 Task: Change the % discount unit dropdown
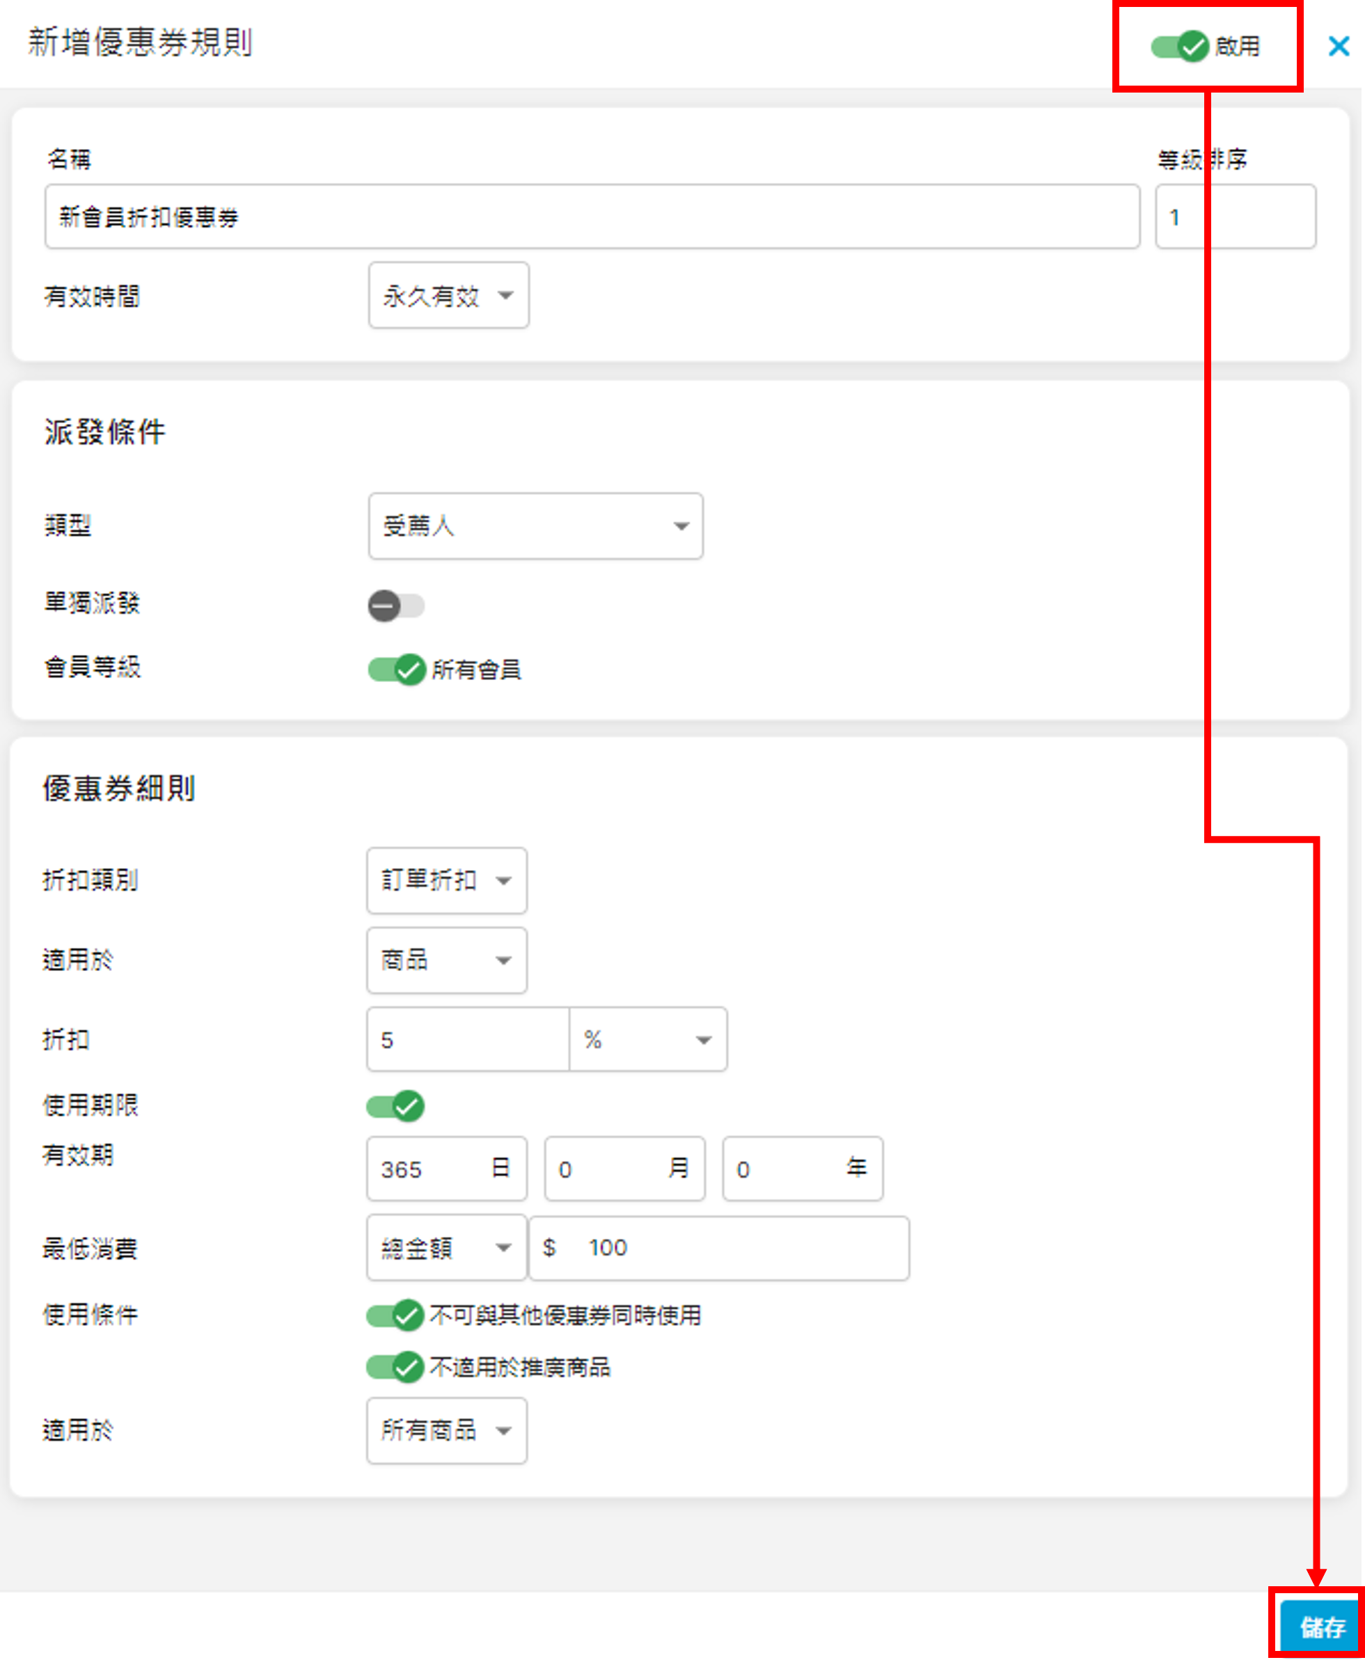(647, 1040)
